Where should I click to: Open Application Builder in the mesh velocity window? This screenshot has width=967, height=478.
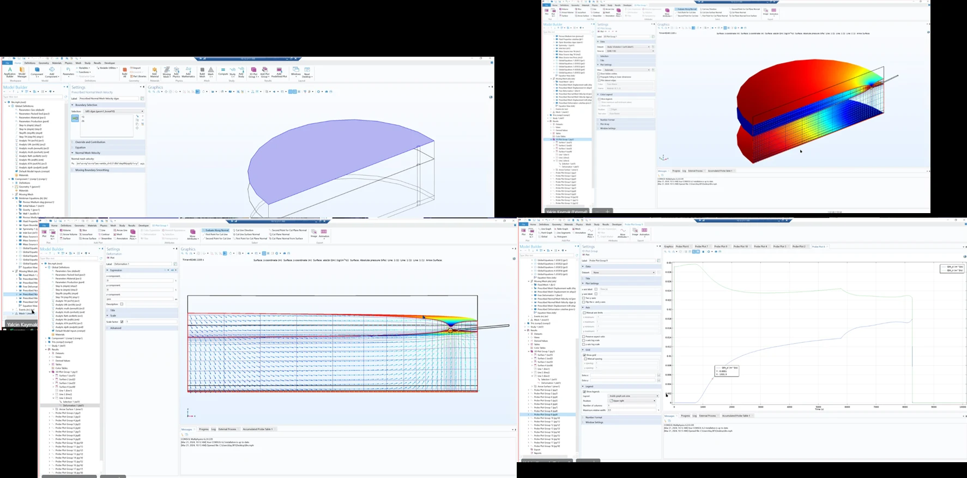(10, 72)
